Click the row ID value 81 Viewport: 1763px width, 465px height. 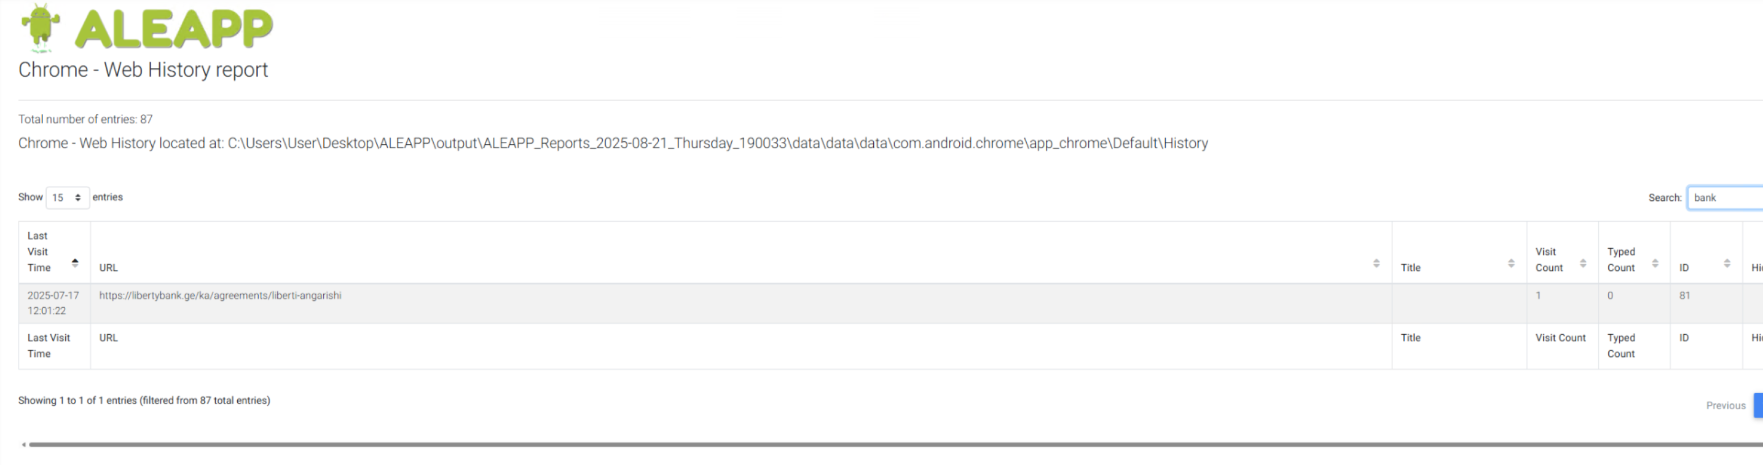(1684, 295)
